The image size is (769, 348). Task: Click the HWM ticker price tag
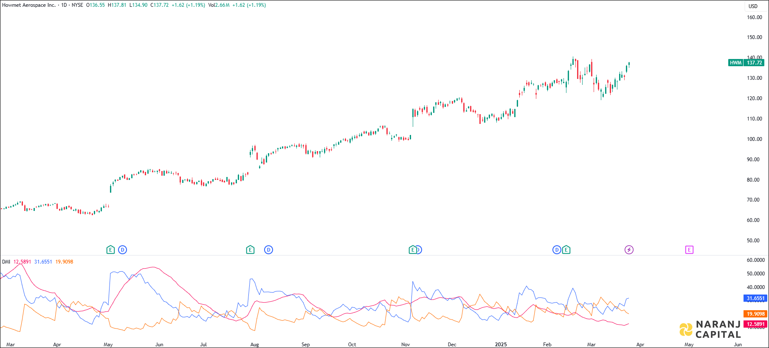click(x=735, y=63)
